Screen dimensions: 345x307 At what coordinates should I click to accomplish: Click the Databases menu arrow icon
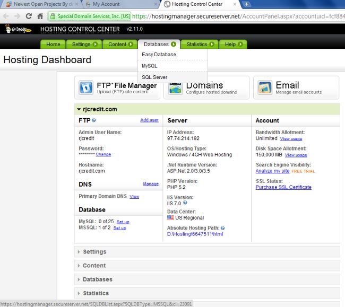tap(174, 44)
